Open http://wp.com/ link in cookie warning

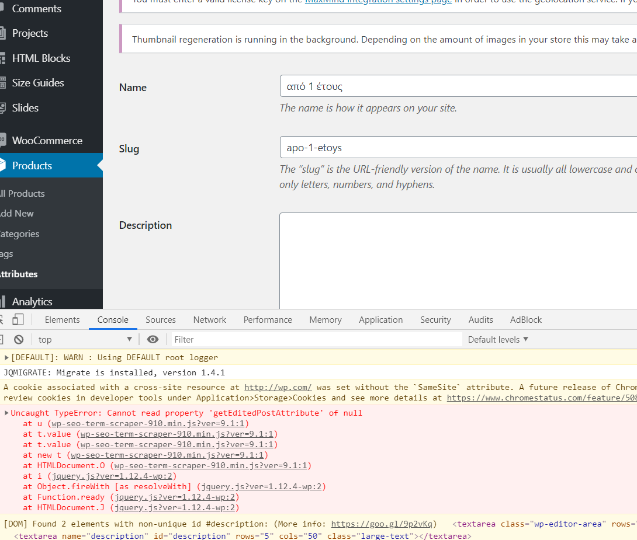pos(278,388)
